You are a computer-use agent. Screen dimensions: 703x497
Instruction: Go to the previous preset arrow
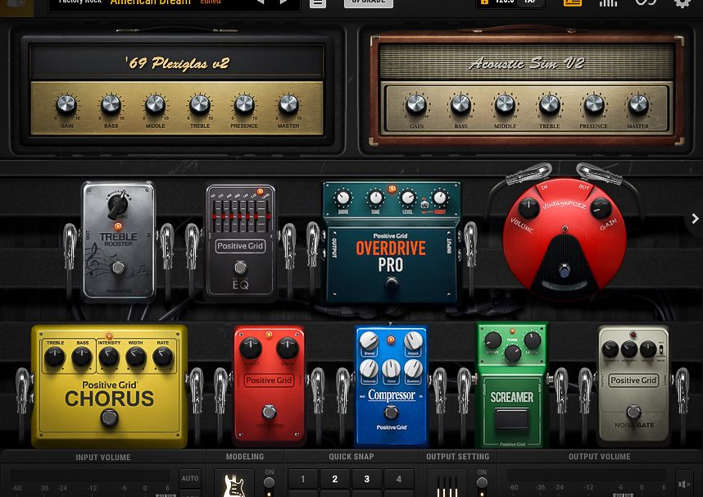(x=260, y=2)
